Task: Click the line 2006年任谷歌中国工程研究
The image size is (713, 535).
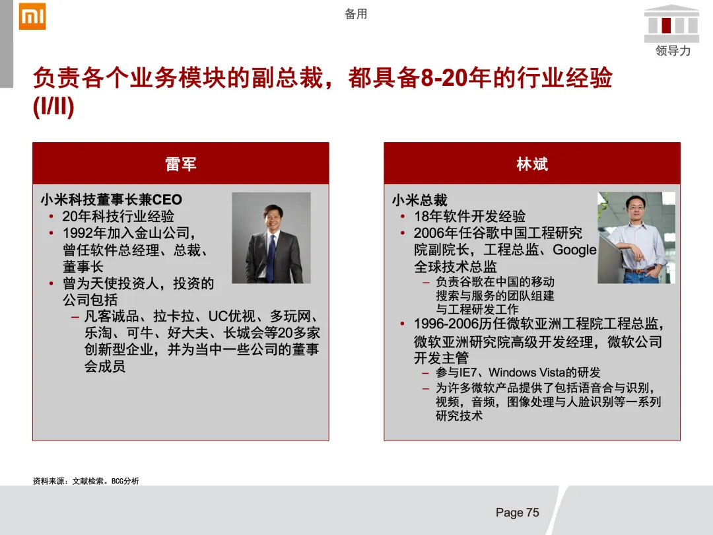Action: pos(498,233)
